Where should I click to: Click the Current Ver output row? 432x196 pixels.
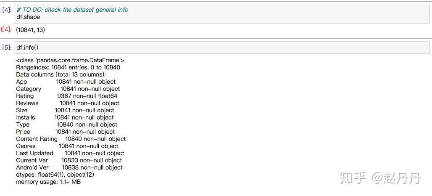(69, 160)
